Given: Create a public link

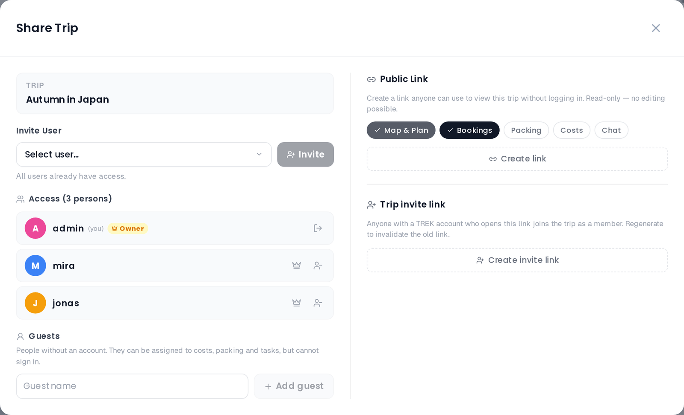Looking at the screenshot, I should point(517,159).
